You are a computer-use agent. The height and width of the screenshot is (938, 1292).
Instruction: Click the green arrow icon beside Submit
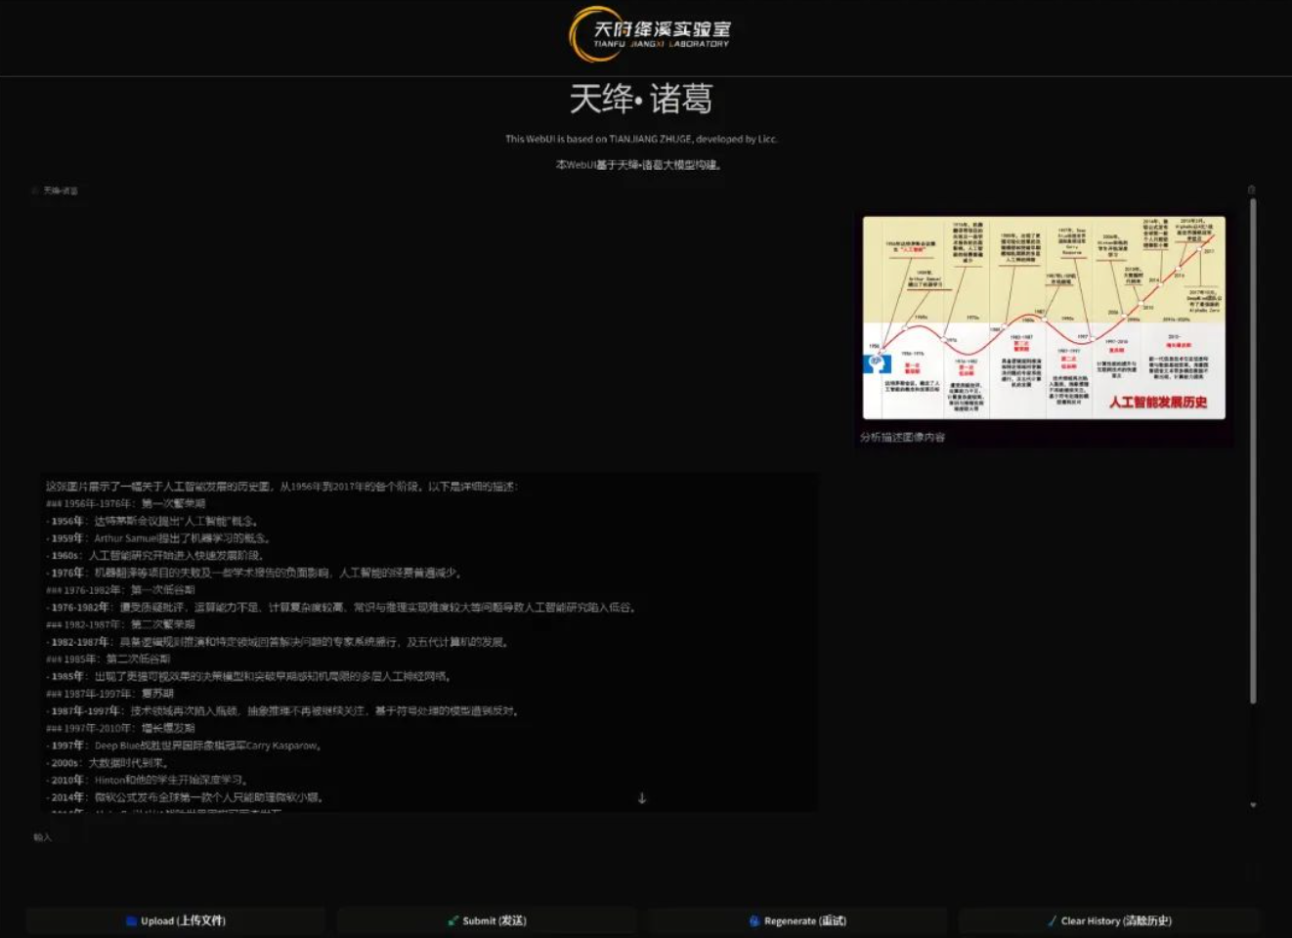(452, 920)
